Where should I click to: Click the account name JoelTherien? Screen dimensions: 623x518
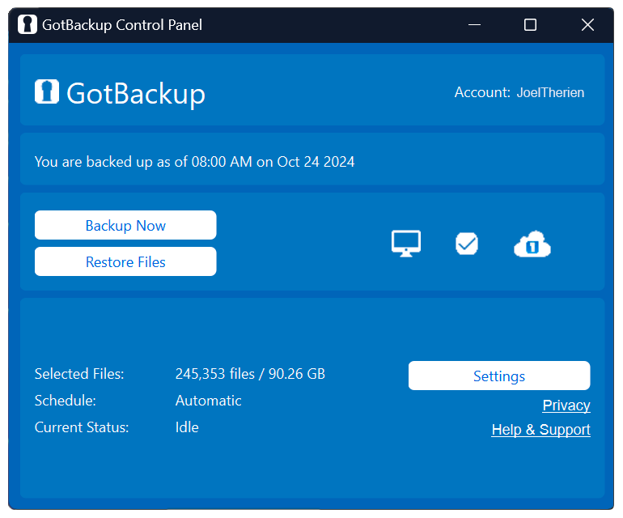coord(550,92)
